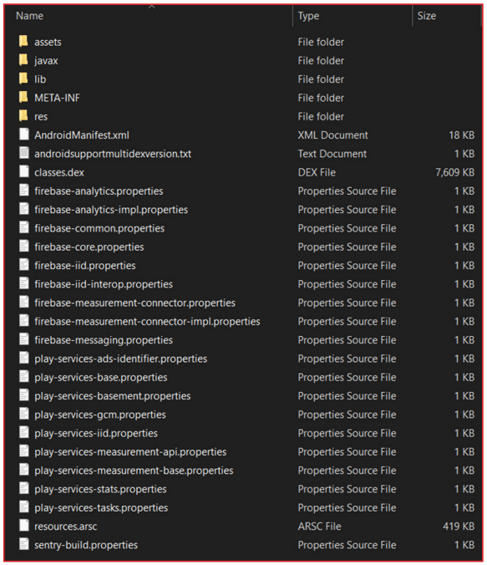Select the javax folder icon

pyautogui.click(x=23, y=60)
